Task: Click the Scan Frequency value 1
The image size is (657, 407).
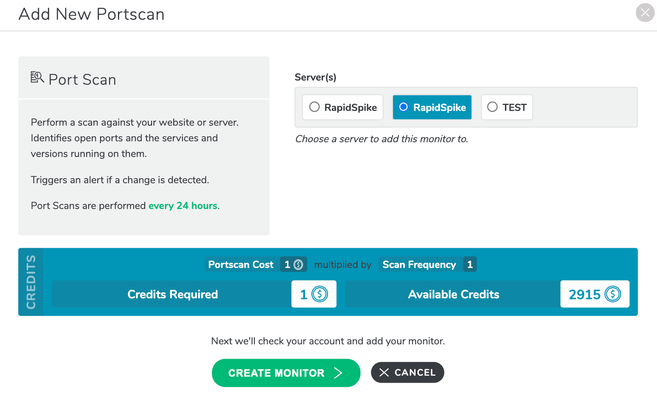Action: click(470, 265)
